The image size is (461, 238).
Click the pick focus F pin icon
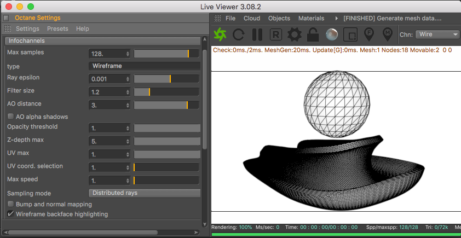pos(369,34)
